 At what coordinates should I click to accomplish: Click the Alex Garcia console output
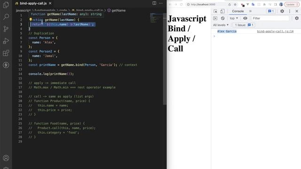point(227,31)
